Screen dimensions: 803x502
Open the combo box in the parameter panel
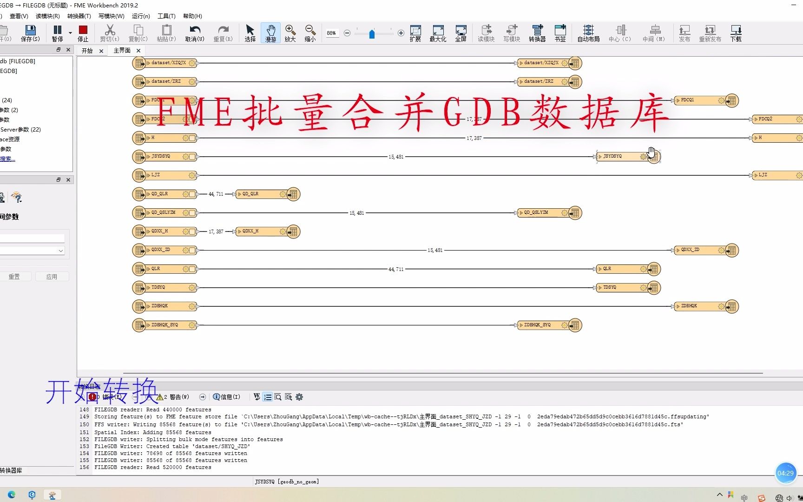32,251
